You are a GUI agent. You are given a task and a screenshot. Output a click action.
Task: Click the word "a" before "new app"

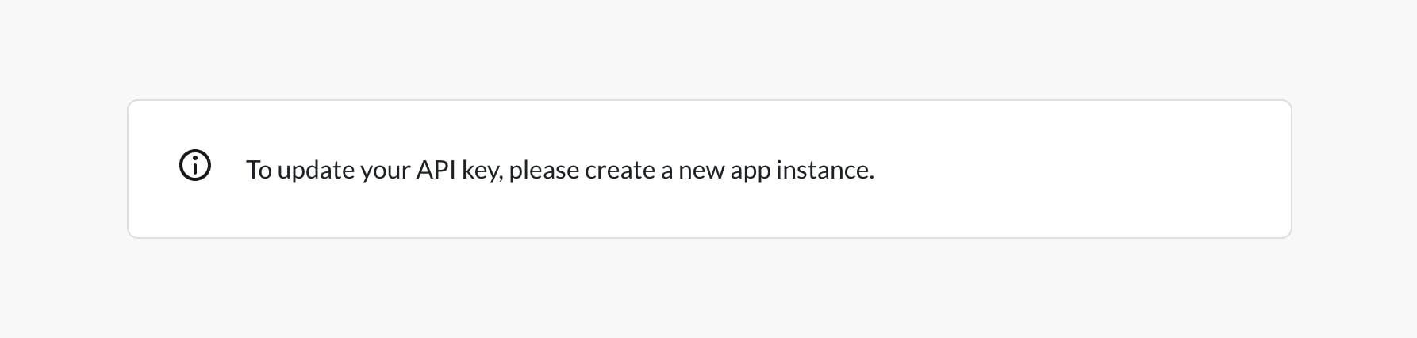(666, 171)
